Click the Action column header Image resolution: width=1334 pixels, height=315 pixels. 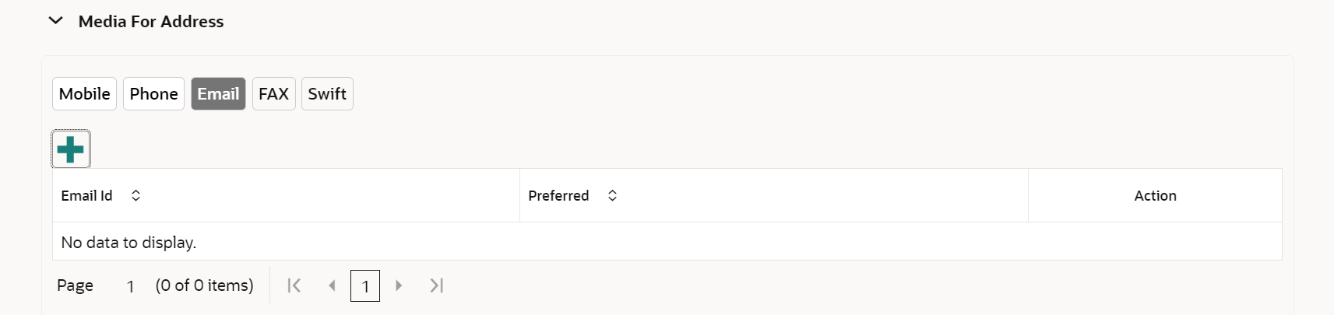pos(1155,196)
